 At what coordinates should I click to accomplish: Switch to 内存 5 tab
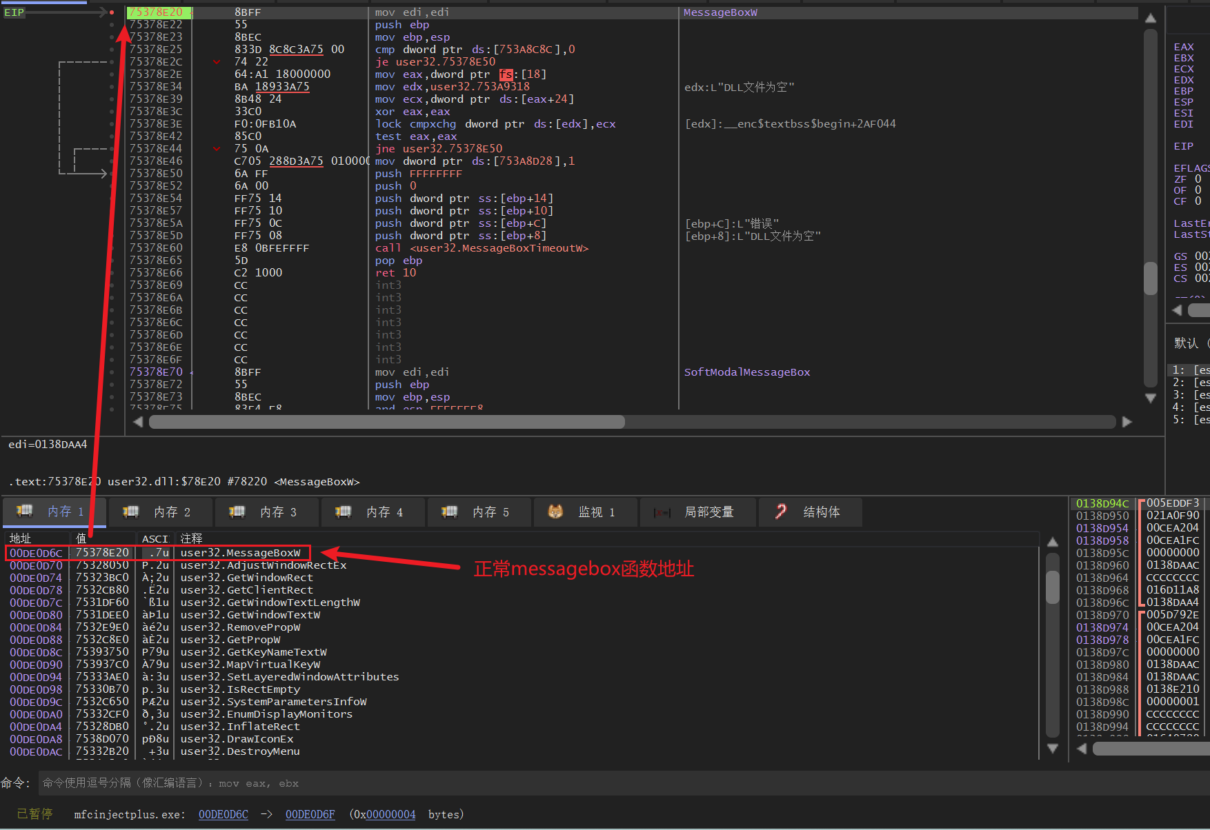[x=479, y=512]
